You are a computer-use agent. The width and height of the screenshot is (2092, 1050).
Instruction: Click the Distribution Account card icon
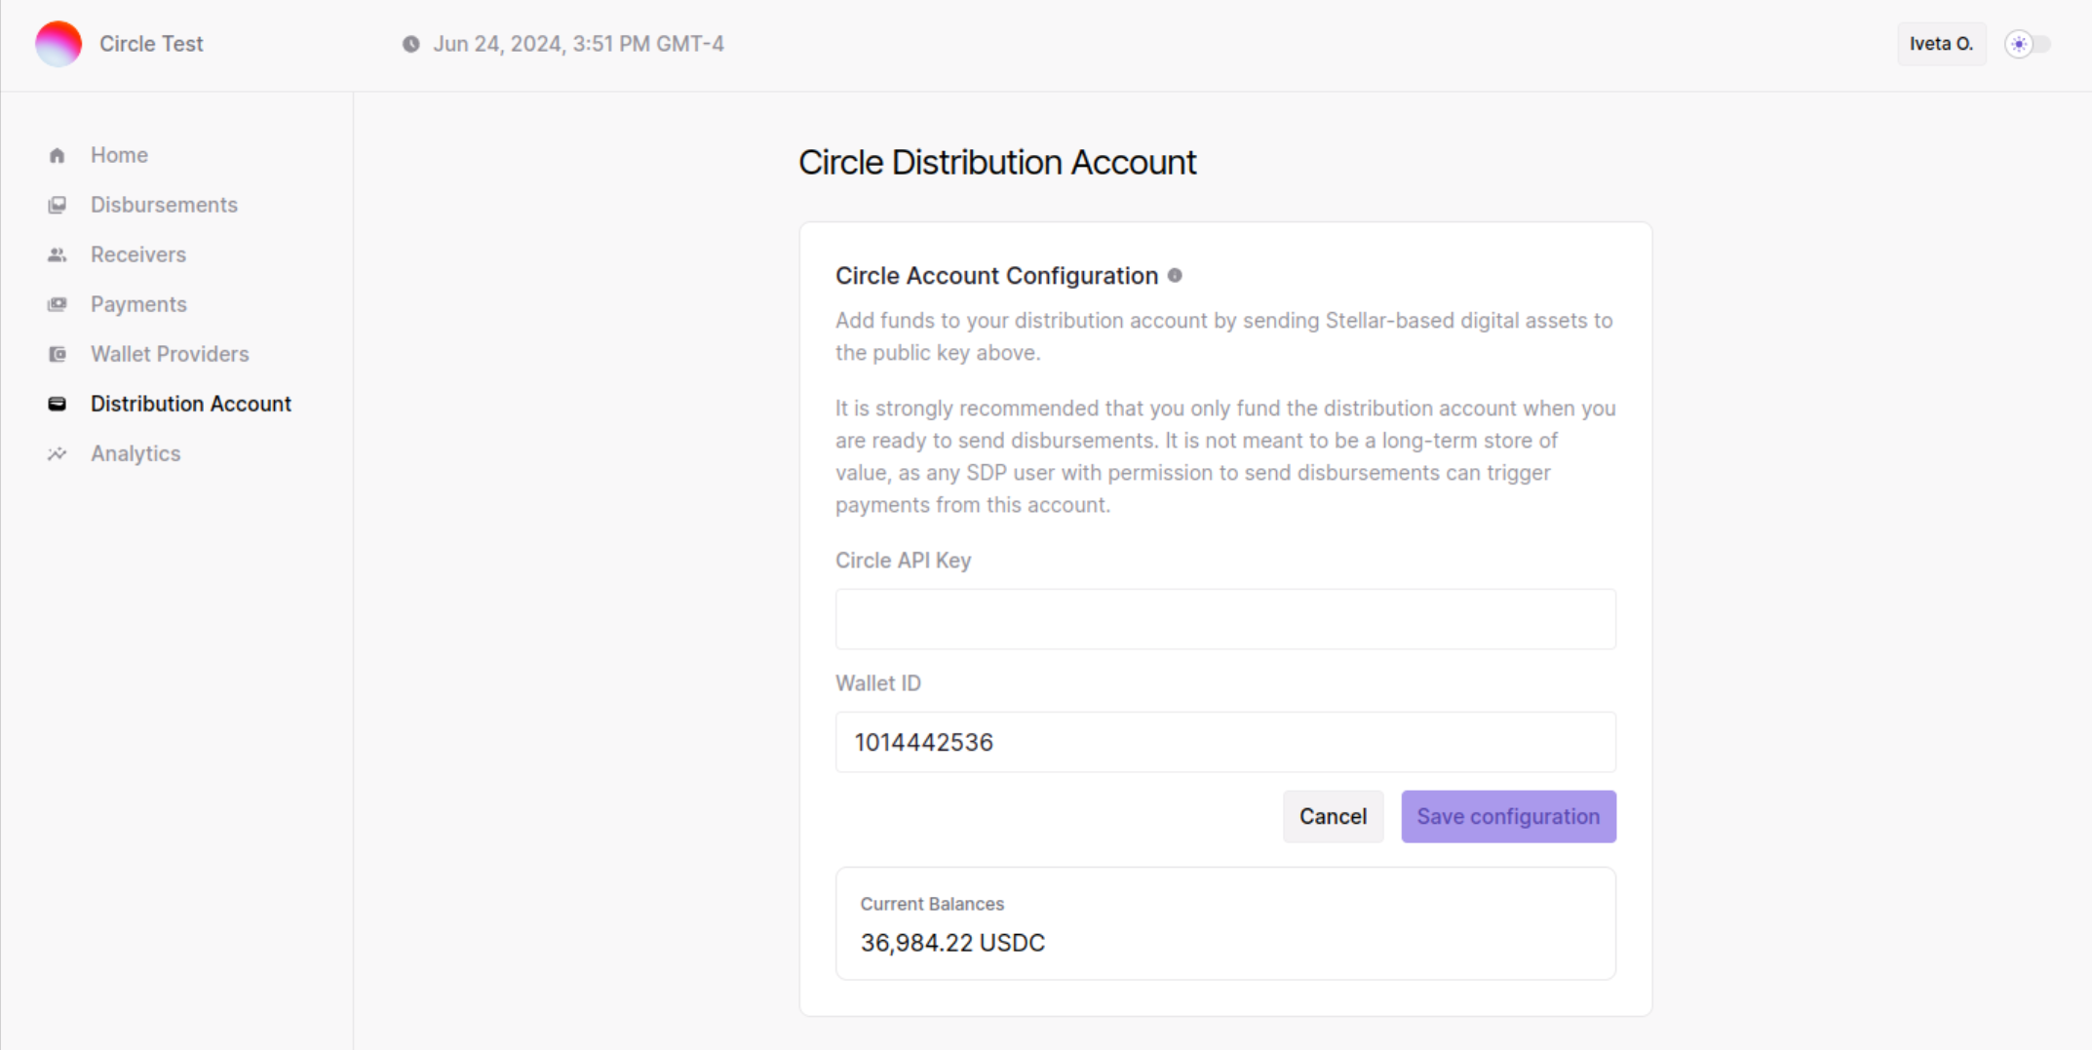pos(57,404)
